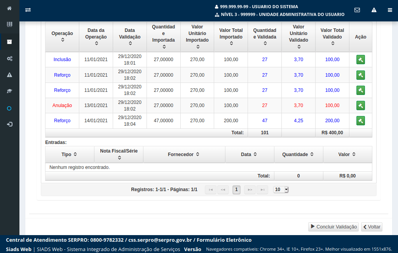398x253 pixels.
Task: Click gavel action icon for Inclusão row
Action: [360, 60]
